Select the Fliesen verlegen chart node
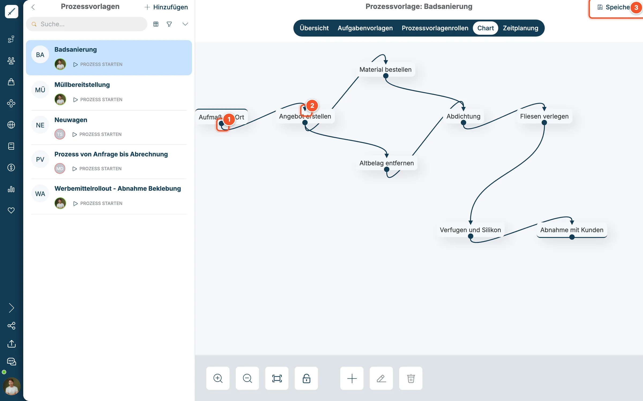 544,116
